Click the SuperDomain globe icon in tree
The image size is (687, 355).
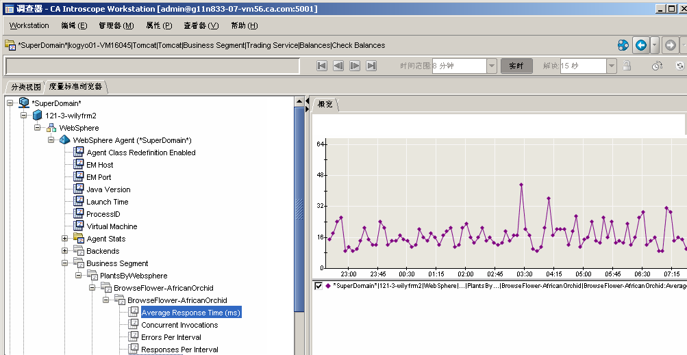[24, 103]
